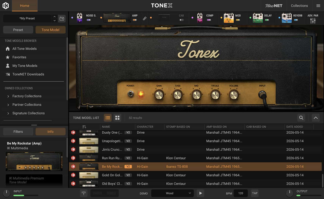Click the Favorites star icon
Screen dimensions: 324x199
coord(8,57)
